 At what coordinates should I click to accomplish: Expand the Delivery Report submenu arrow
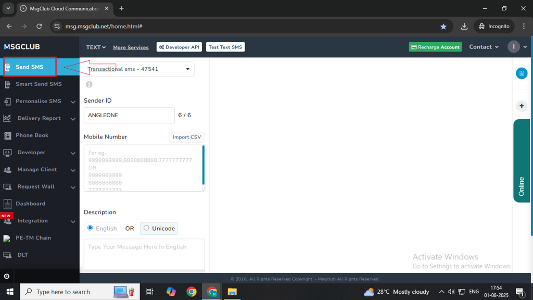73,119
